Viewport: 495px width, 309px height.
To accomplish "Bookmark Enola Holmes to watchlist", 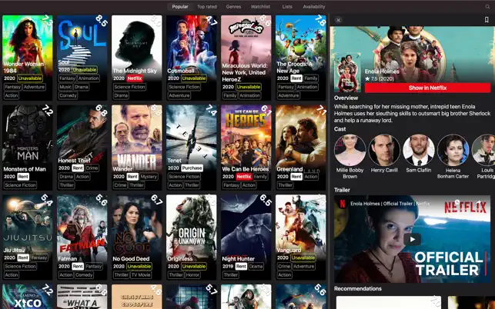I will click(487, 20).
